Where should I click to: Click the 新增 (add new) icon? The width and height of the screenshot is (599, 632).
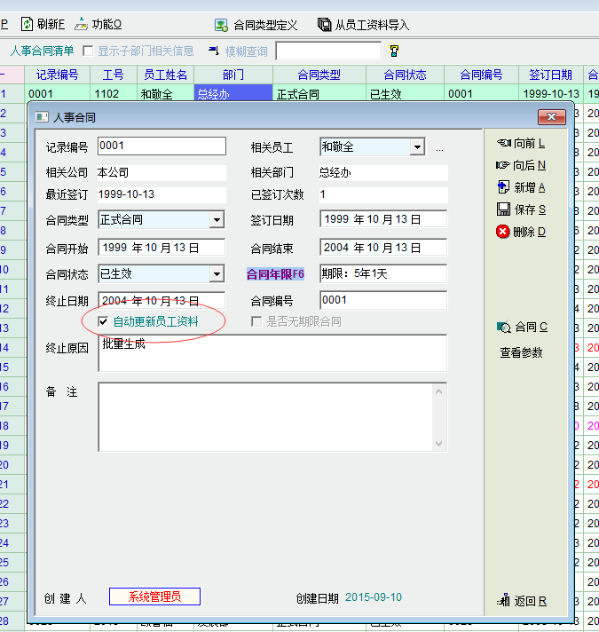tap(503, 187)
